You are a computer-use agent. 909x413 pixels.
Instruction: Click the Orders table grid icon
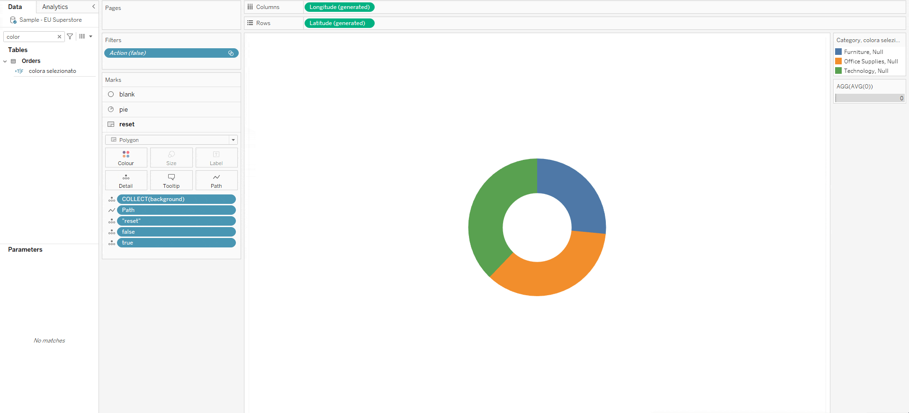point(13,61)
